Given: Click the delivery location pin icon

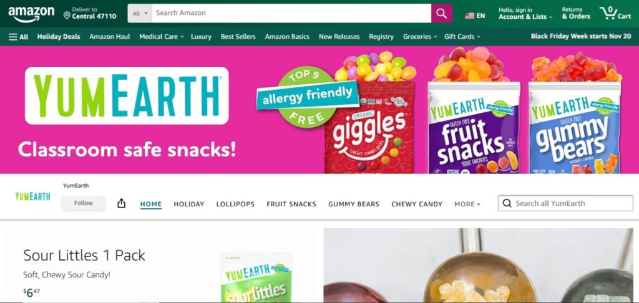Looking at the screenshot, I should [x=67, y=16].
